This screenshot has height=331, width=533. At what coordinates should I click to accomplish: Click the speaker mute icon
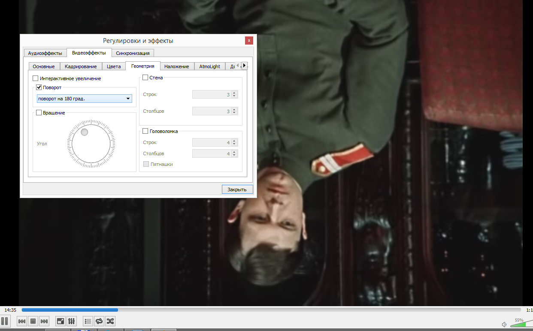point(504,324)
